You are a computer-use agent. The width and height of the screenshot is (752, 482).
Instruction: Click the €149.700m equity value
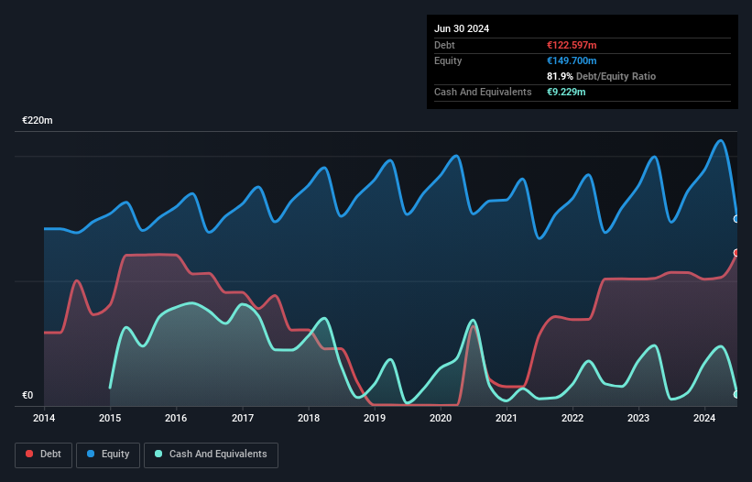coord(572,60)
